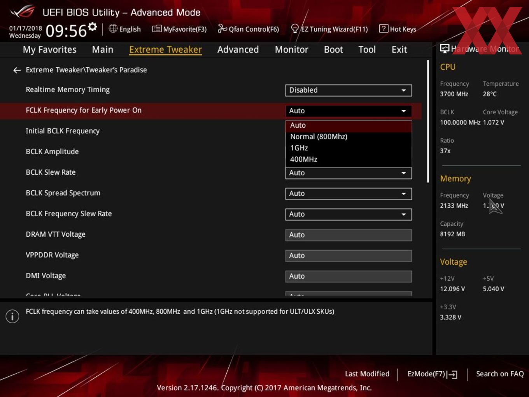This screenshot has height=397, width=529.
Task: Click the EZ Tuning Wizard bulb icon
Action: pos(295,28)
